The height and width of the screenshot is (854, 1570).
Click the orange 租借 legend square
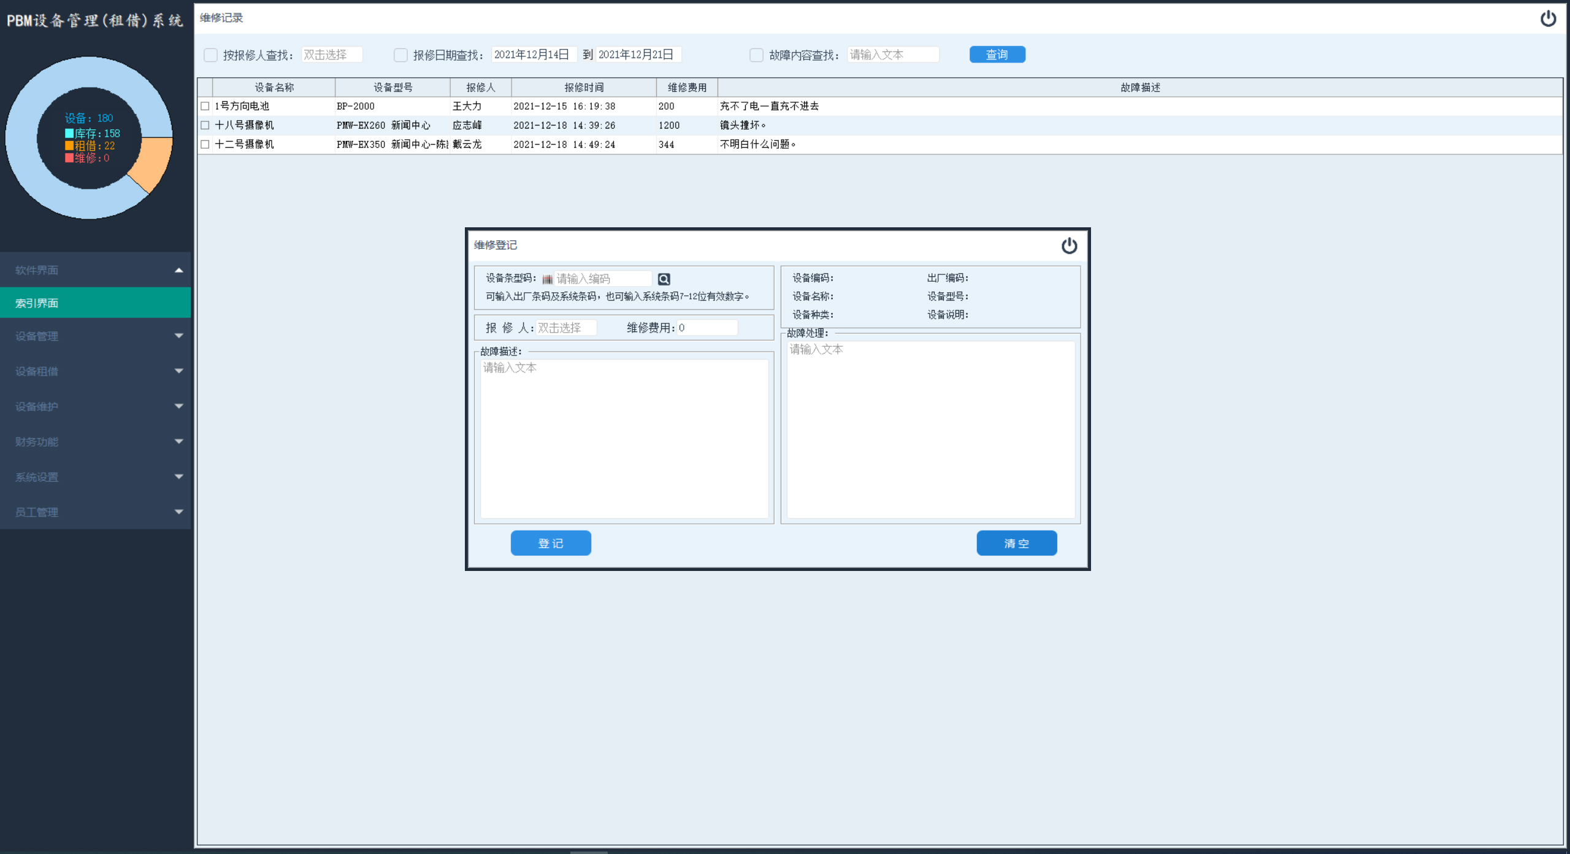[x=69, y=146]
